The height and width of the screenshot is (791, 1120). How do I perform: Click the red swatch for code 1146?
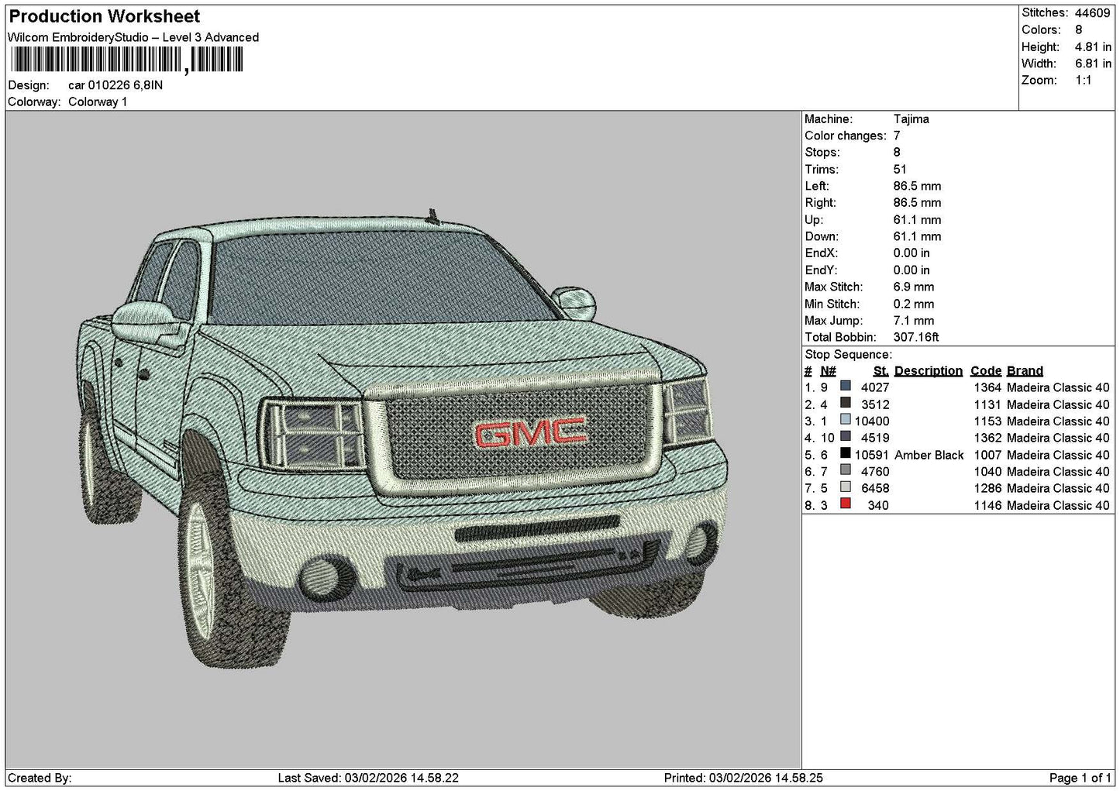coord(846,504)
